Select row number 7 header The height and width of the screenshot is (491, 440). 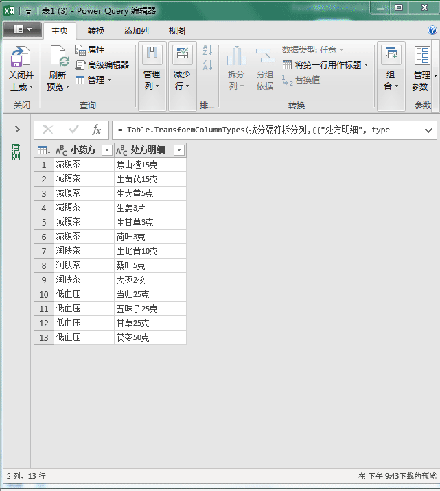point(44,251)
